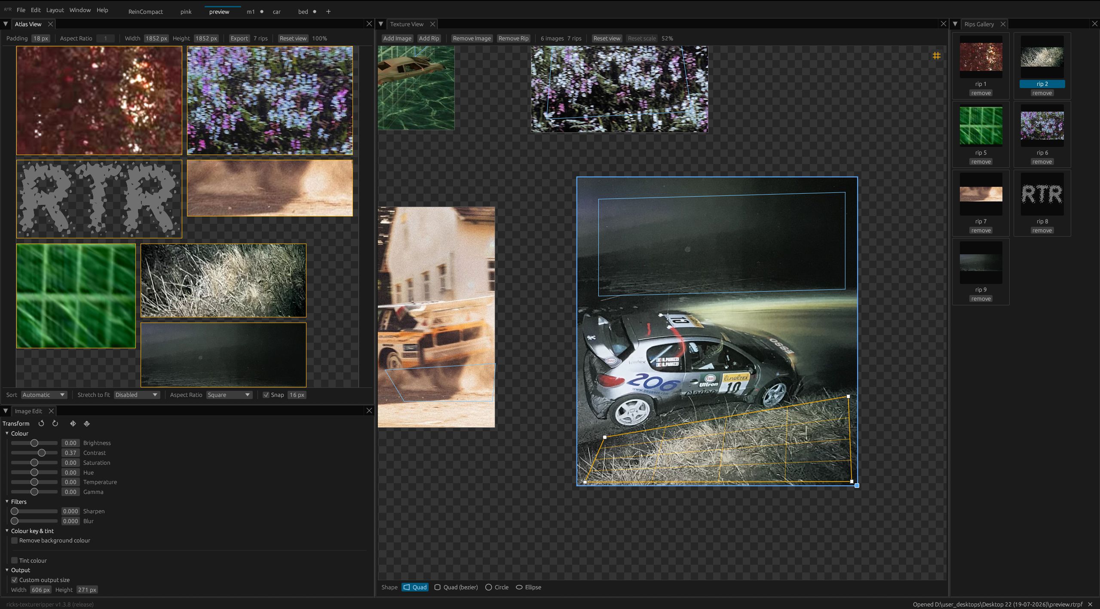Click the app logo icon beside File
1100x609 pixels.
8,9
